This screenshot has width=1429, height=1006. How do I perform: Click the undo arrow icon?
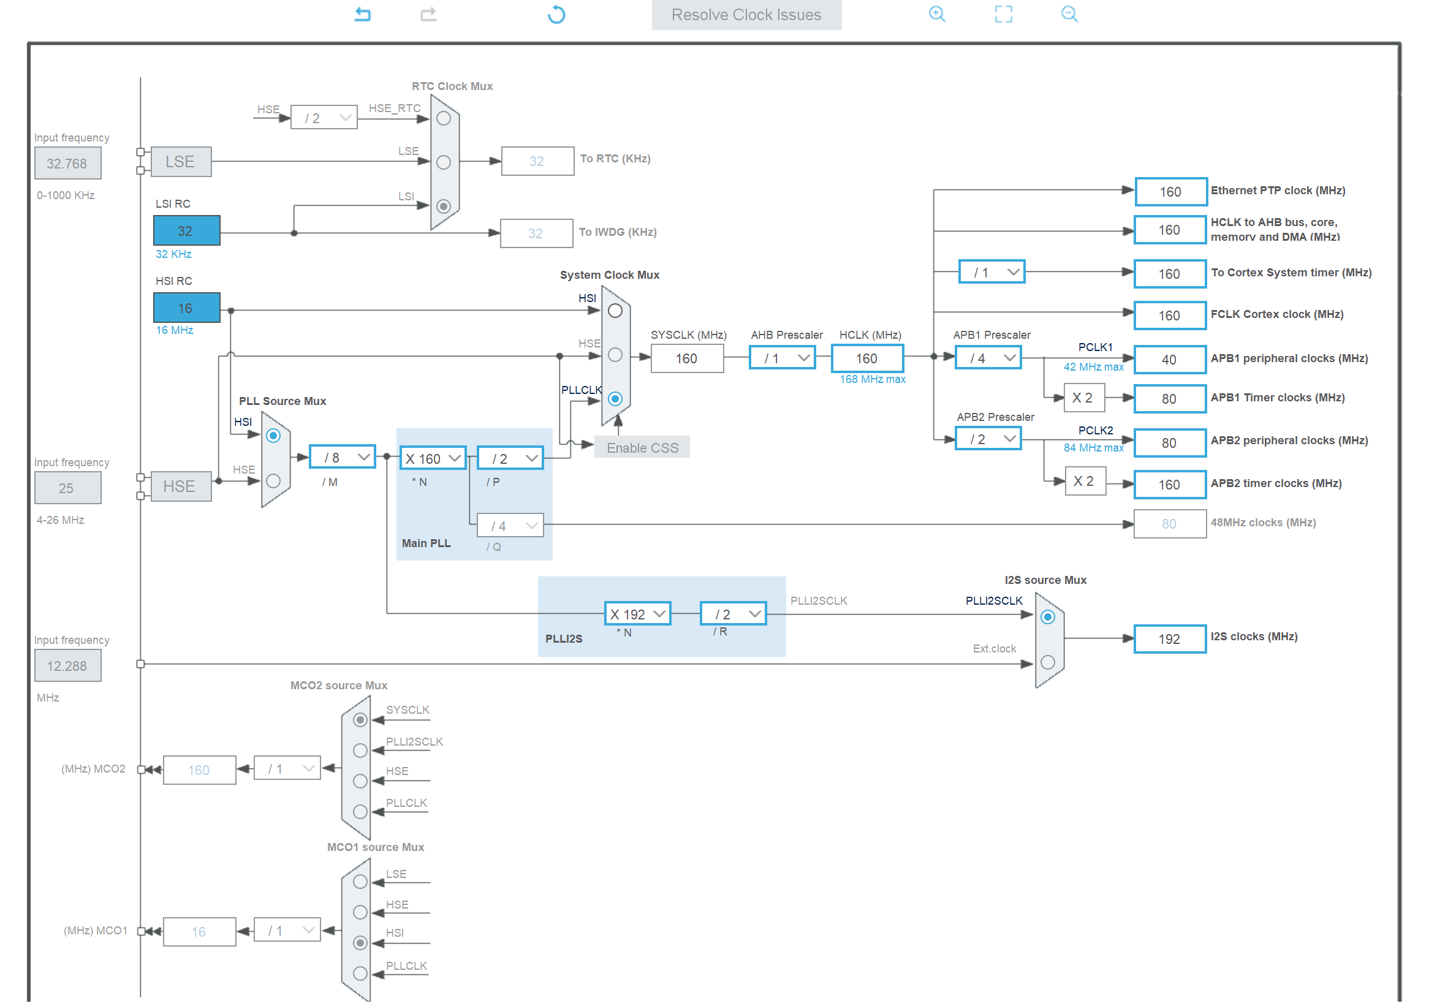point(363,14)
